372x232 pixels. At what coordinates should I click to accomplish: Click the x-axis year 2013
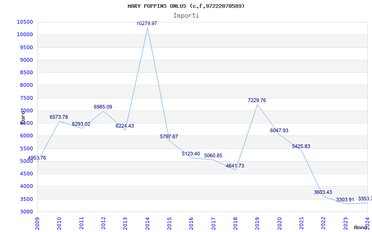pos(125,224)
